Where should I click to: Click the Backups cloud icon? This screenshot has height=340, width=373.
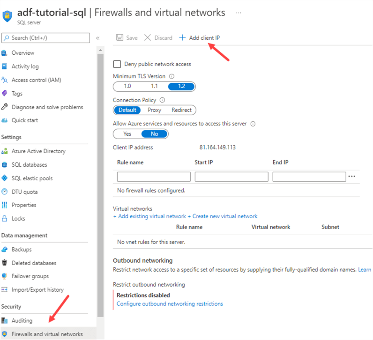tap(4, 250)
